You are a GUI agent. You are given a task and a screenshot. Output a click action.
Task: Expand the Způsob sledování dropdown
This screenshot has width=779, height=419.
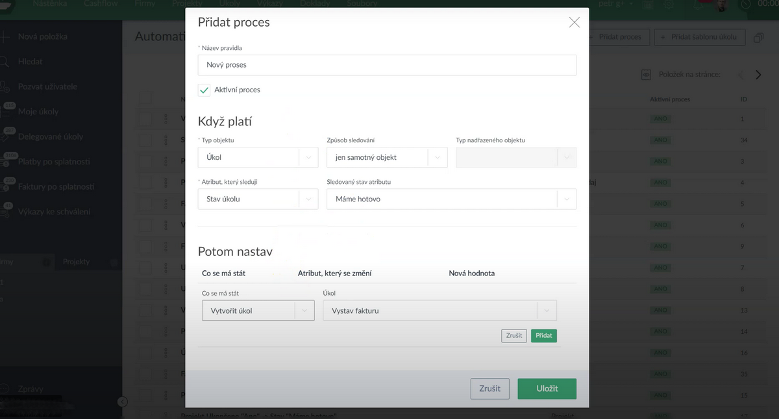(386, 157)
